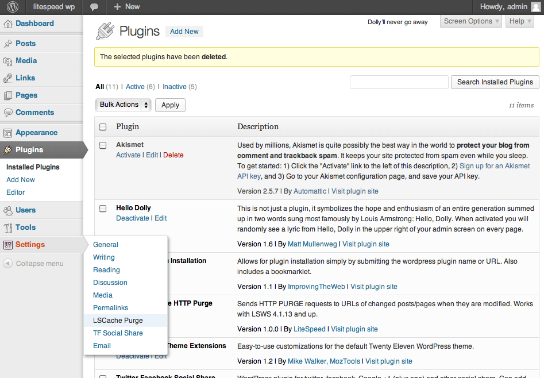Check the Hello Dolly plugin checkbox
Screen dimensions: 544x378
[103, 209]
